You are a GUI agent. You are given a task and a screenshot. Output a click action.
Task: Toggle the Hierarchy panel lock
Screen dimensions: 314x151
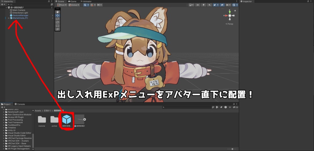point(49,2)
